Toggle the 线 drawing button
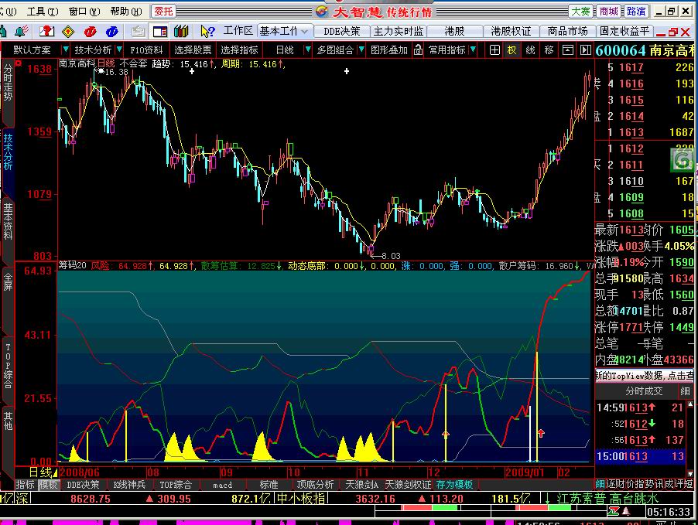This screenshot has height=525, width=698. point(530,49)
